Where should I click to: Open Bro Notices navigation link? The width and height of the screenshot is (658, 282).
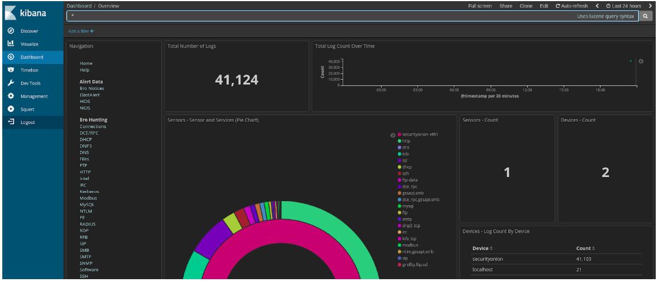point(92,88)
